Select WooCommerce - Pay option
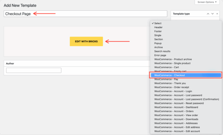Image resolution: width=223 pixels, height=135 pixels. coord(186,79)
